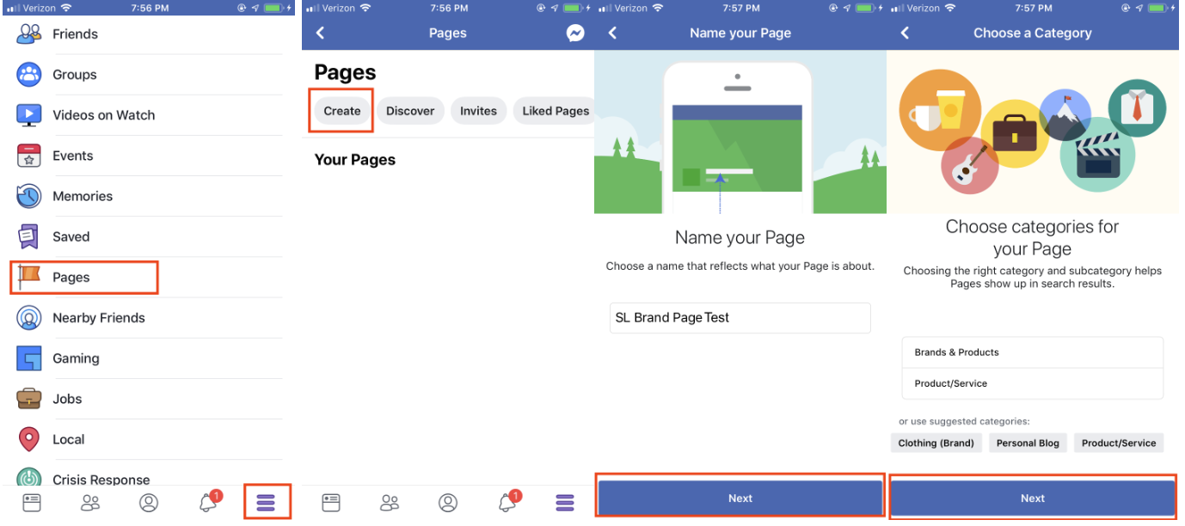Go back from Name your Page screen
This screenshot has width=1185, height=526.
click(613, 33)
